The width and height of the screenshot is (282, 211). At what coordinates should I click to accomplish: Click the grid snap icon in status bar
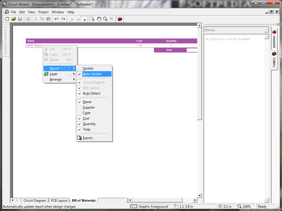pos(220,207)
